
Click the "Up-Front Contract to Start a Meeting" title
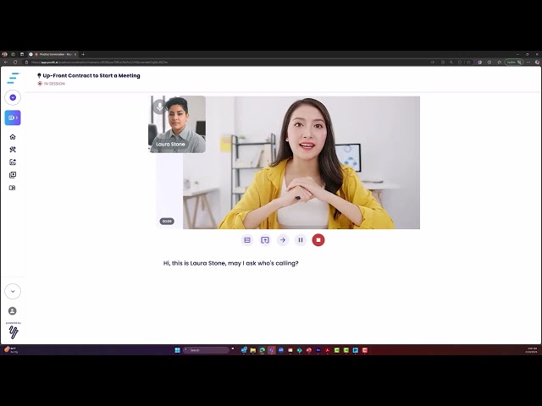pyautogui.click(x=91, y=75)
